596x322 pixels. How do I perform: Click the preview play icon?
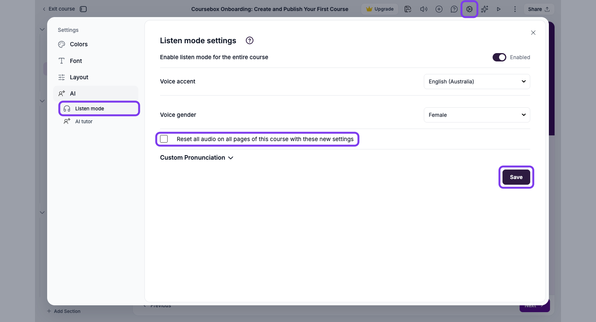pyautogui.click(x=499, y=9)
